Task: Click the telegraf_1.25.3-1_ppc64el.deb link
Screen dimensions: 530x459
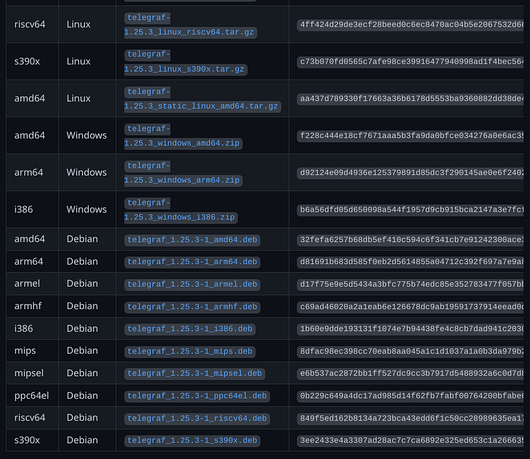Action: pyautogui.click(x=197, y=396)
